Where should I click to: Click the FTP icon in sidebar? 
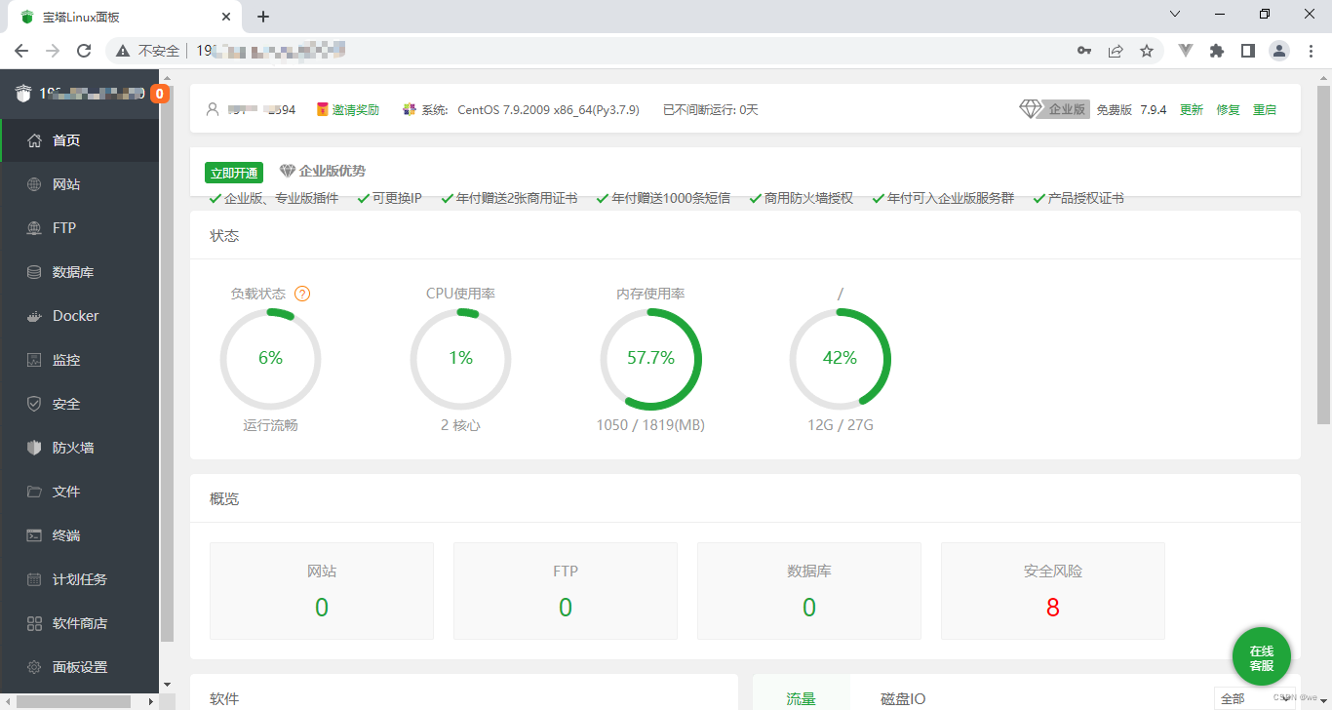point(34,228)
